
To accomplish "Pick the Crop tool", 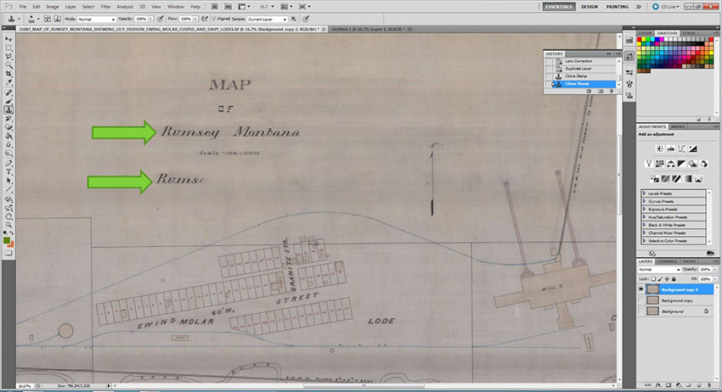I will pyautogui.click(x=8, y=73).
